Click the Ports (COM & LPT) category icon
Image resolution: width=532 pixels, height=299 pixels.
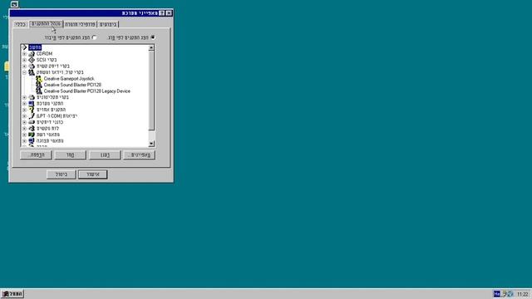32,116
